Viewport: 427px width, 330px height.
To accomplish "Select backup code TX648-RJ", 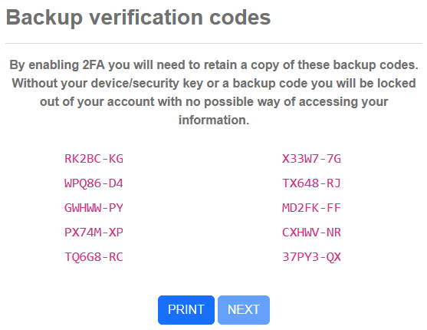I will (x=311, y=183).
